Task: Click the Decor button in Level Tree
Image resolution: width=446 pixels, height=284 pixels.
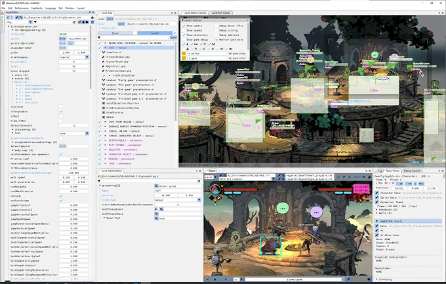Action: pyautogui.click(x=115, y=33)
